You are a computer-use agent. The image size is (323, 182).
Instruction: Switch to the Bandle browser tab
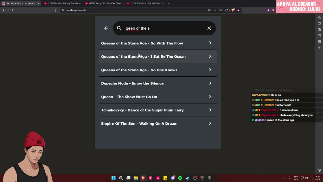(21, 3)
